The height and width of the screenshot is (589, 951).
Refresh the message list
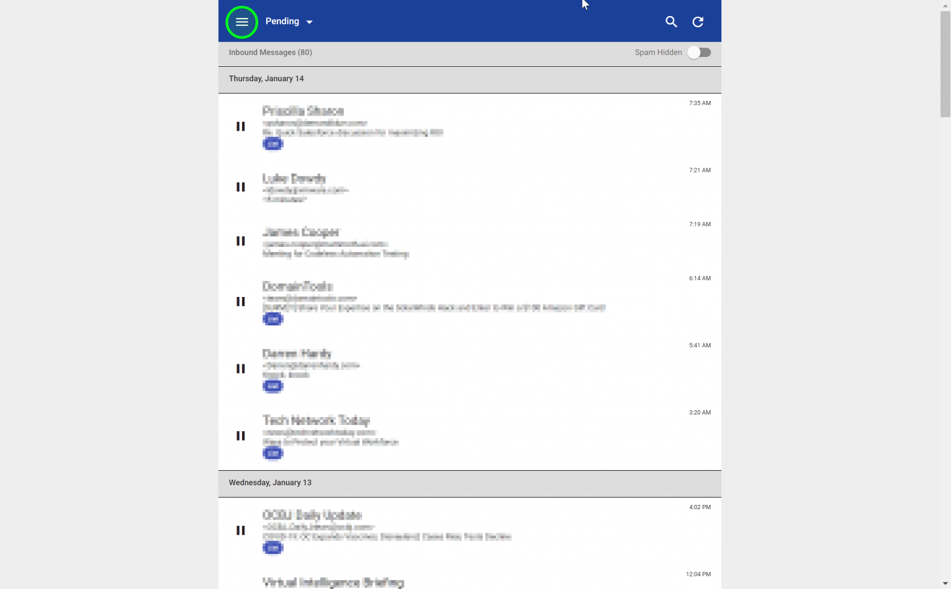[x=698, y=22]
